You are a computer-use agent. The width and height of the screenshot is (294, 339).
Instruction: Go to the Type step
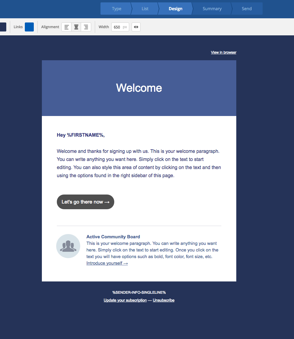116,9
